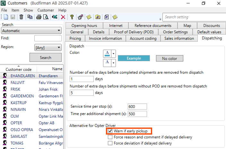Open Print preview from toolbar

pos(46,17)
